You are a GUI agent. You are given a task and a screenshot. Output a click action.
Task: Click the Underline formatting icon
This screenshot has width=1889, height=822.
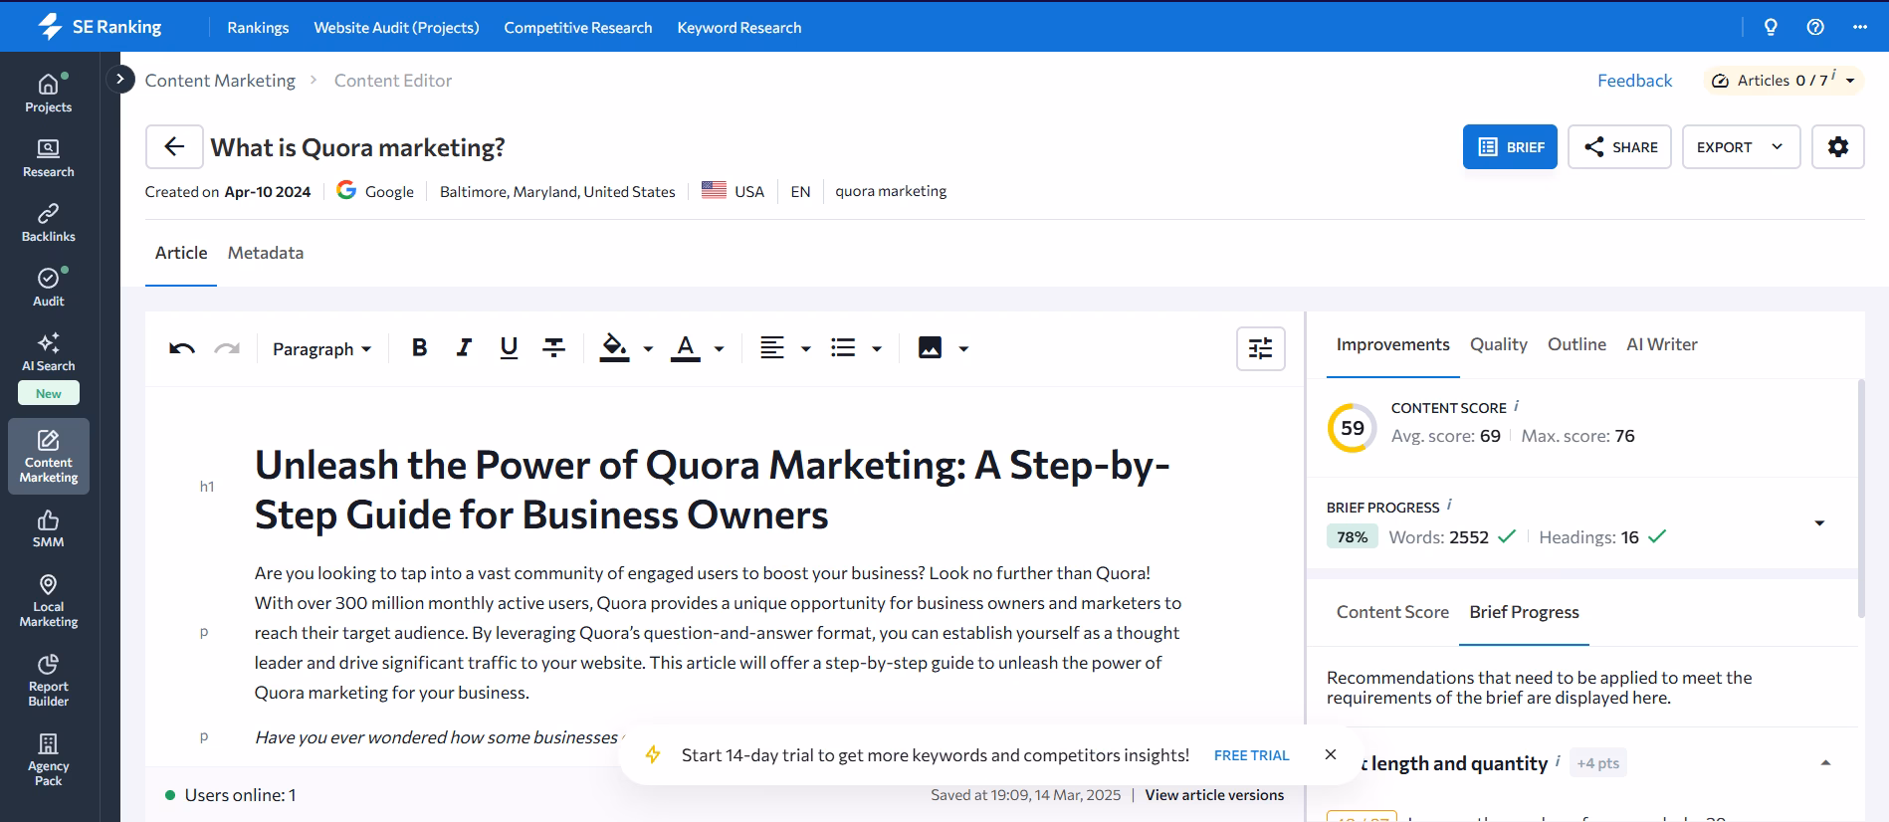click(x=509, y=348)
